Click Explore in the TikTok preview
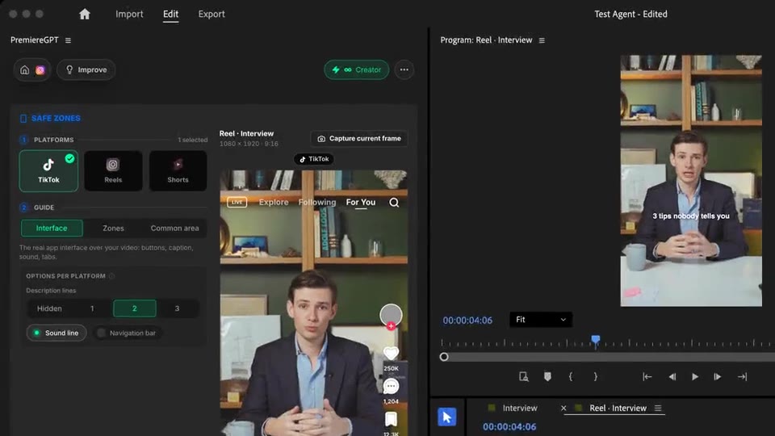The width and height of the screenshot is (775, 436). [x=274, y=202]
